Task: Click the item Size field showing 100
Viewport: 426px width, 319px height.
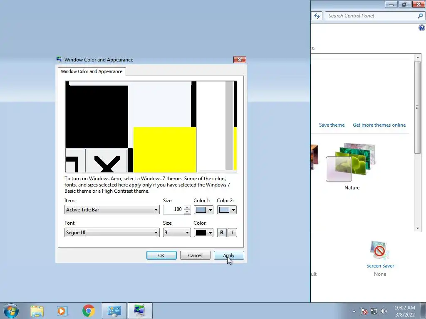Action: point(173,209)
